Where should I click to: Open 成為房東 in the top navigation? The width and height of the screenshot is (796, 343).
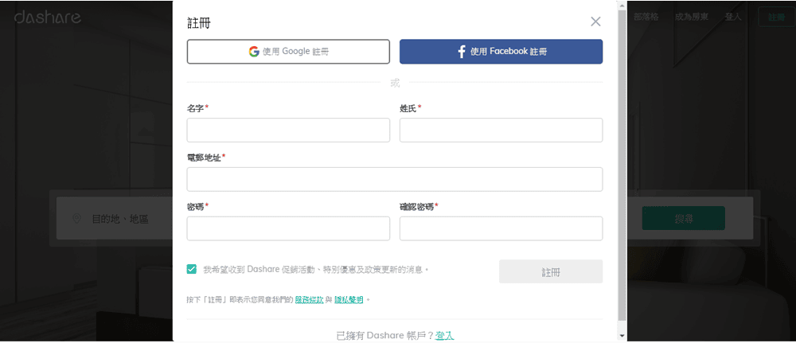click(692, 17)
